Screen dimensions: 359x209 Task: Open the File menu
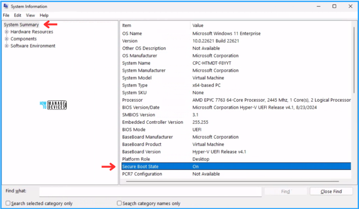pyautogui.click(x=6, y=15)
